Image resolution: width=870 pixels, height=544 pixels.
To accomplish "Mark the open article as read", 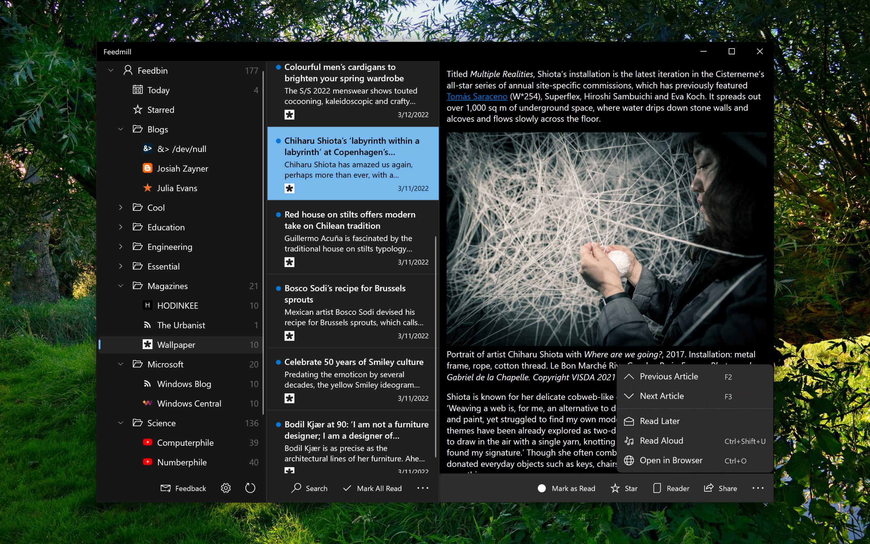I will pos(565,488).
